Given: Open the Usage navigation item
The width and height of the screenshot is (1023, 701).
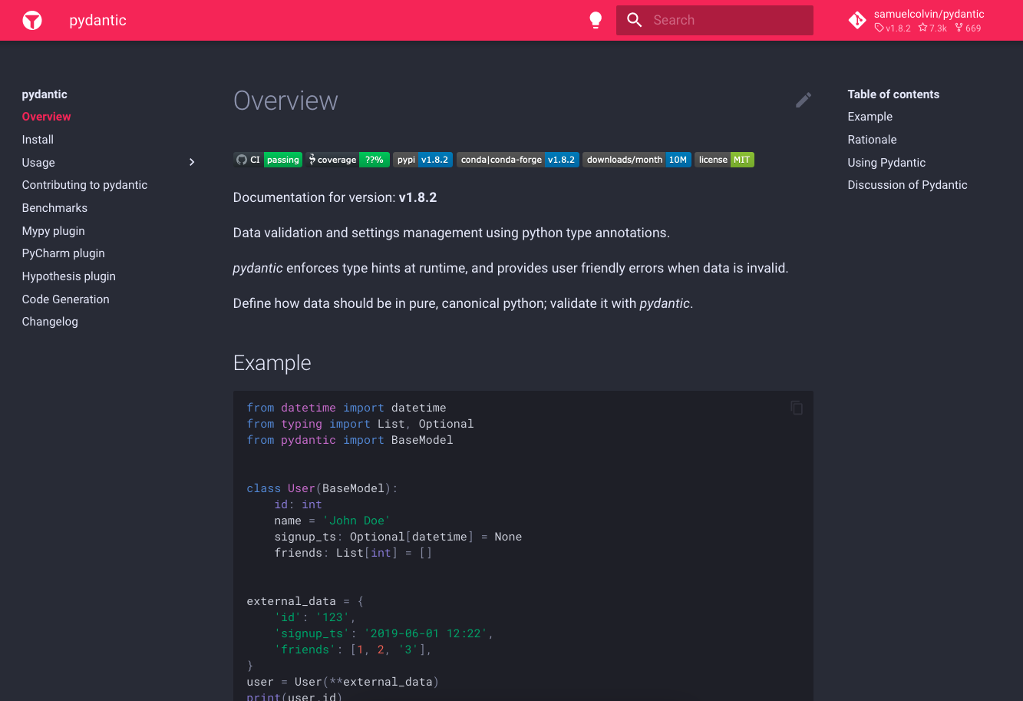Looking at the screenshot, I should pos(38,163).
